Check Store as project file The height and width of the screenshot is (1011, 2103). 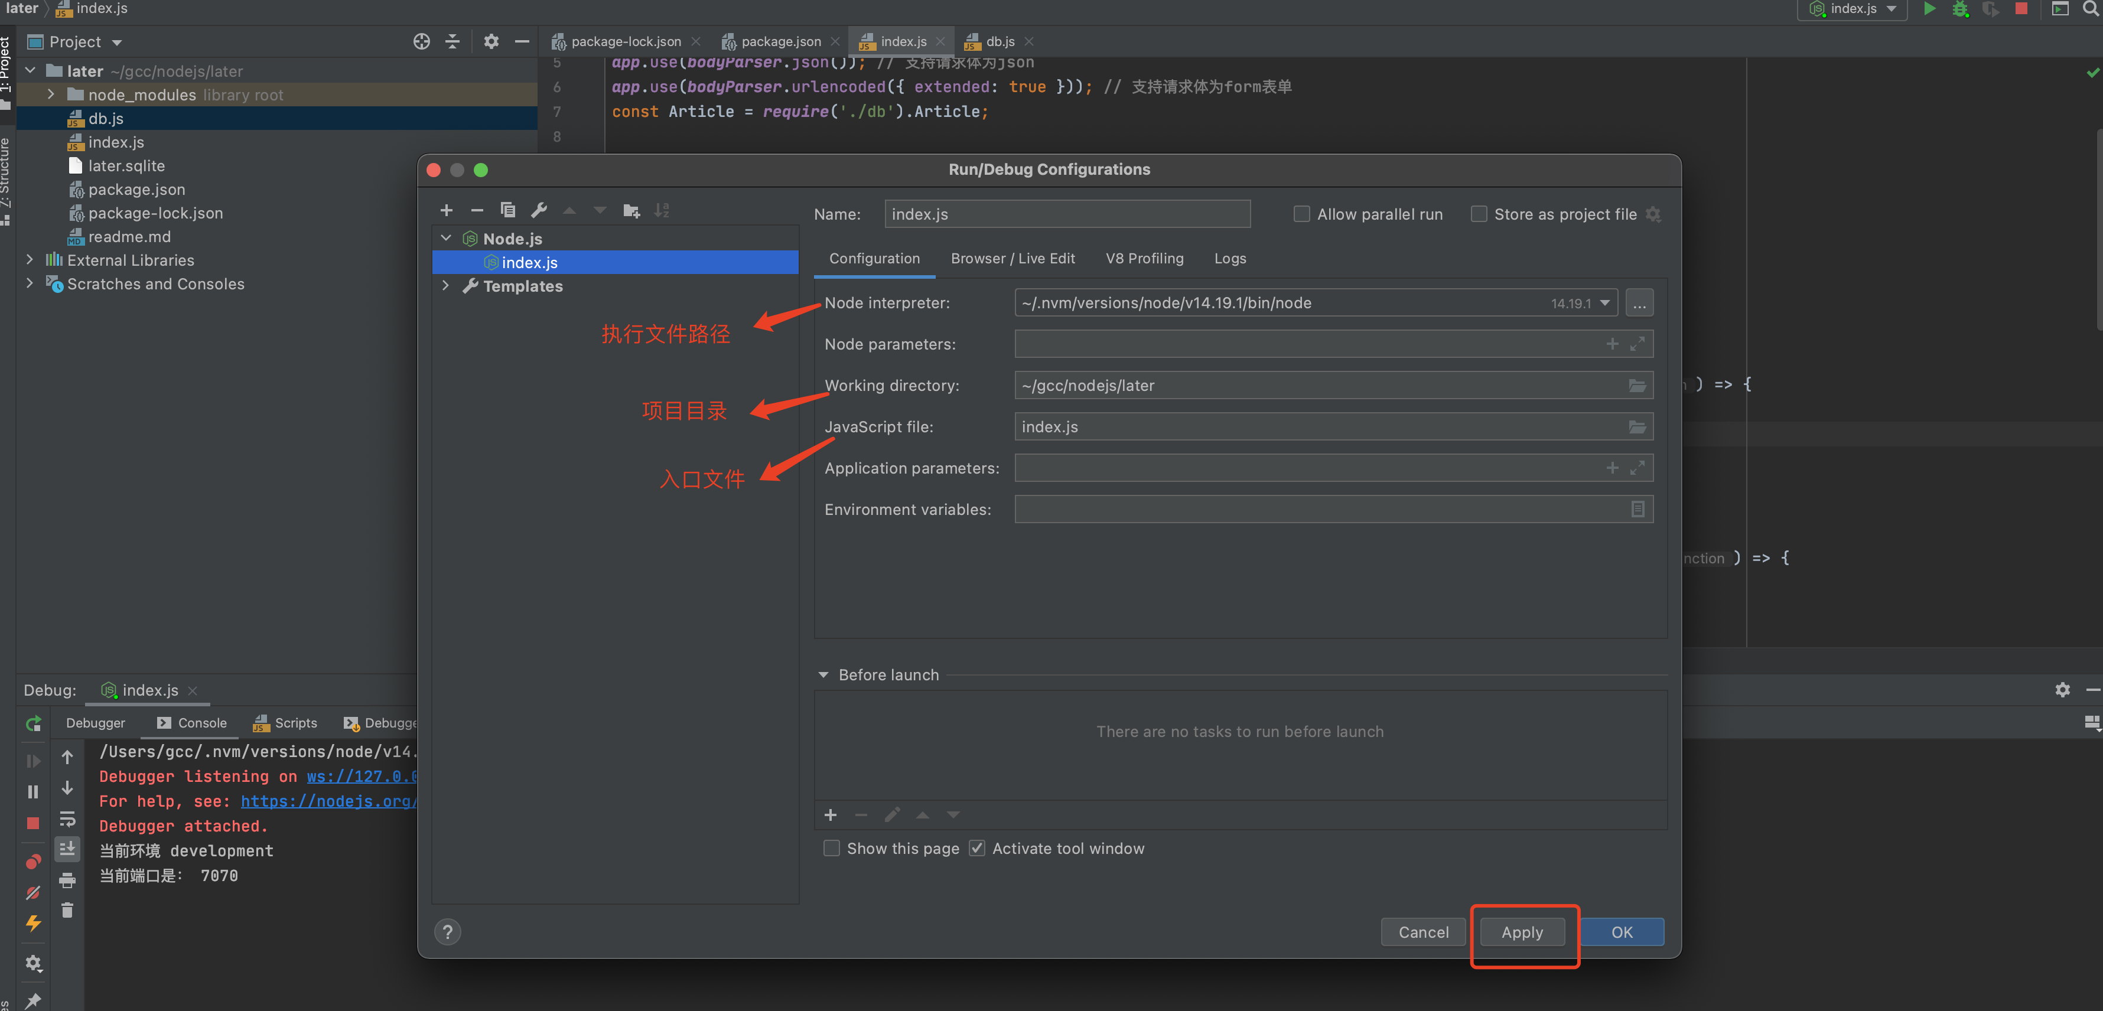click(1479, 214)
